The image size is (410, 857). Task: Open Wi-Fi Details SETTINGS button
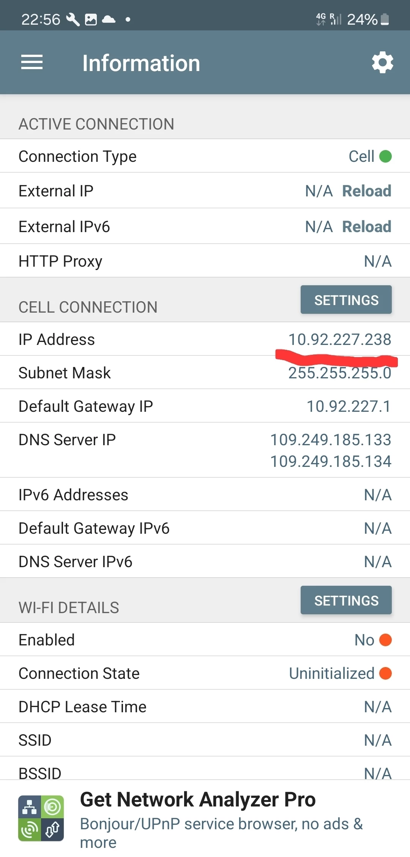346,601
